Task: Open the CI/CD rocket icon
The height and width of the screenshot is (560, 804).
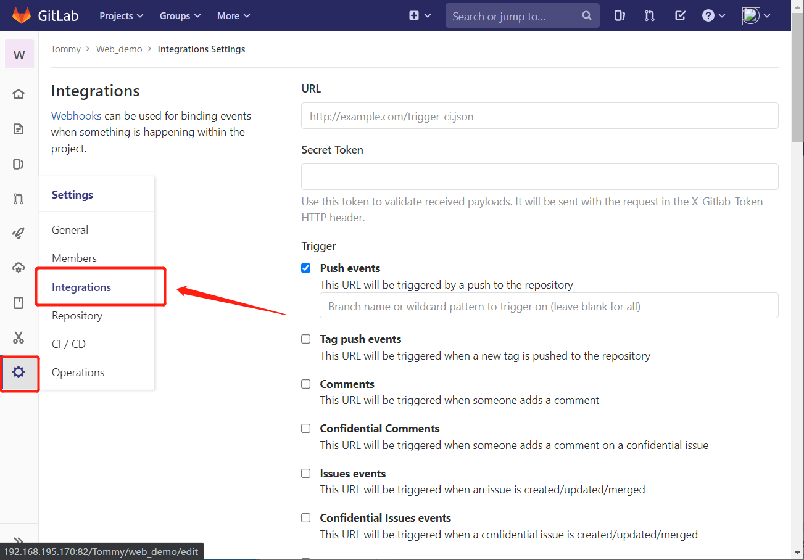Action: pyautogui.click(x=19, y=233)
